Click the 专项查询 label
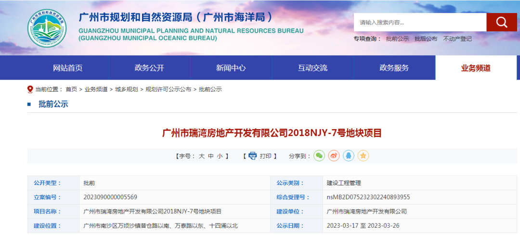The height and width of the screenshot is (244, 520). point(367,39)
